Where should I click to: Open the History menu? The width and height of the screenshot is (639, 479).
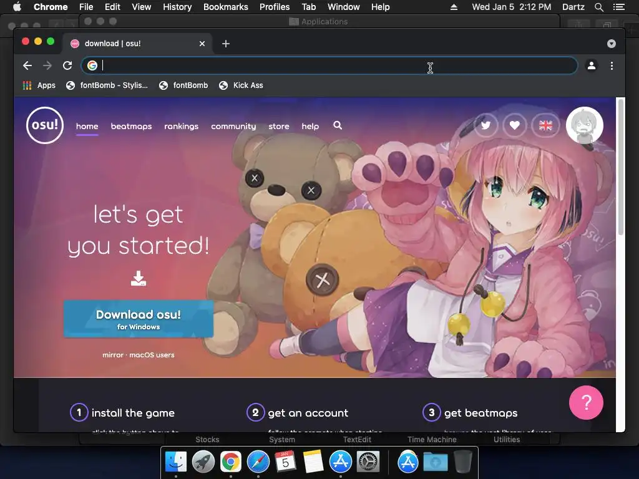click(177, 7)
